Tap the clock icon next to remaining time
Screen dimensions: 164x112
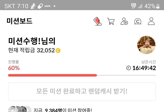(129, 68)
